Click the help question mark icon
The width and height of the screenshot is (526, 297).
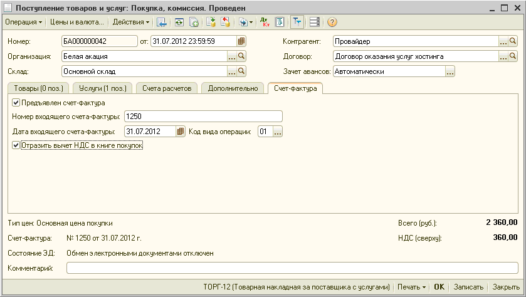(332, 22)
